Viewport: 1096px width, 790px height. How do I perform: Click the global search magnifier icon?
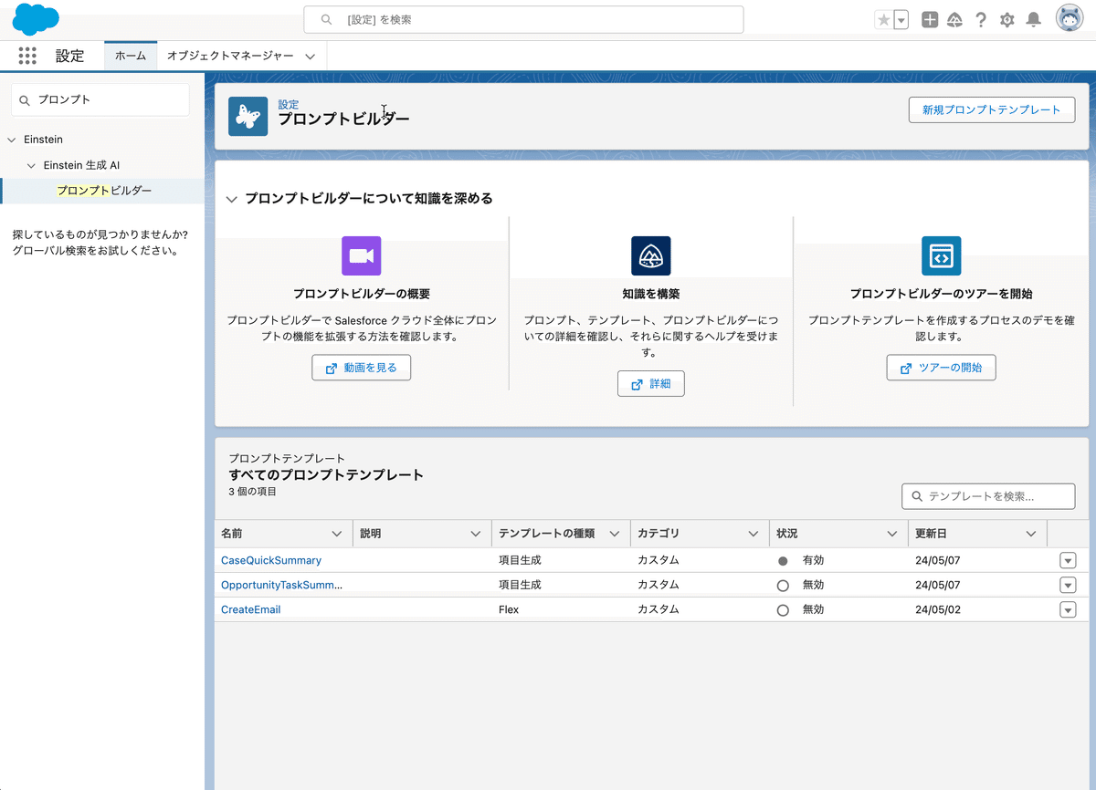(325, 20)
